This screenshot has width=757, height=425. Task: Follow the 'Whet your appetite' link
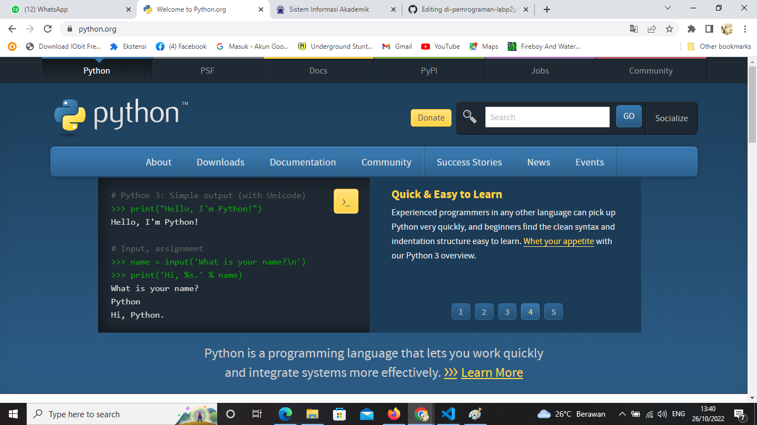[x=559, y=241]
